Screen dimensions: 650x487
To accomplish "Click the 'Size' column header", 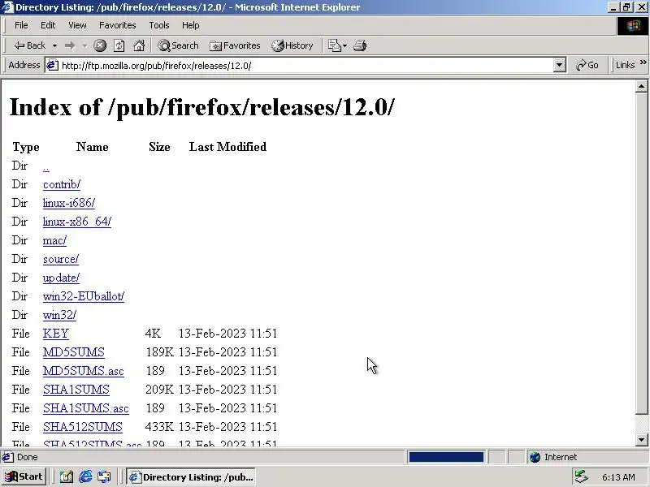I will pyautogui.click(x=159, y=147).
